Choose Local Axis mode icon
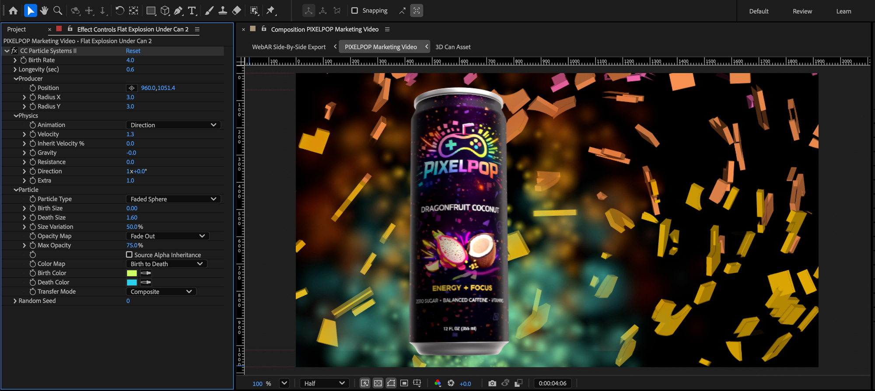 click(308, 10)
